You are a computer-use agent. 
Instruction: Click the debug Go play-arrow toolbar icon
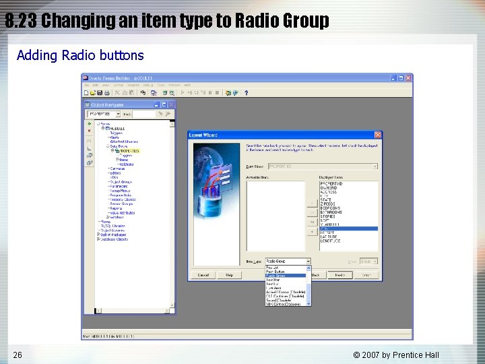pos(183,93)
